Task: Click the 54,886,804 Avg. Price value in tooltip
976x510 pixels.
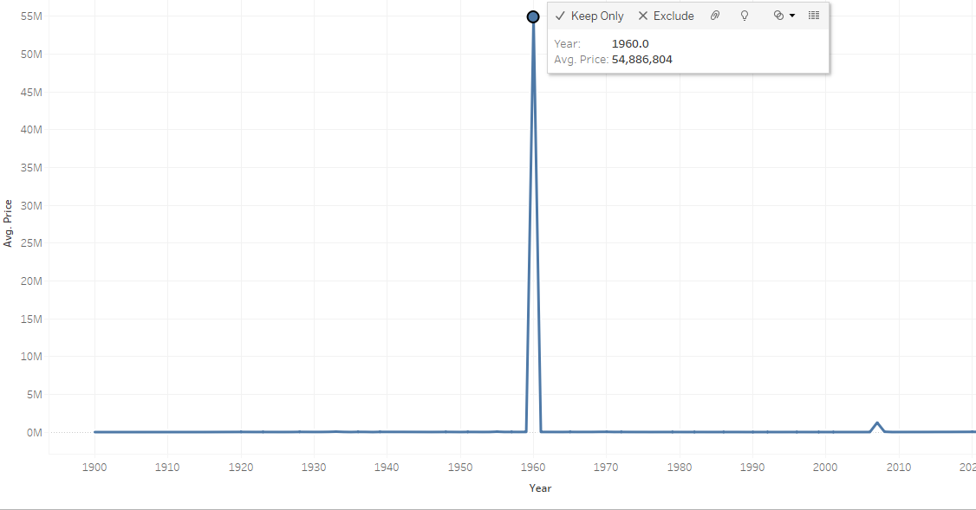Action: click(641, 60)
